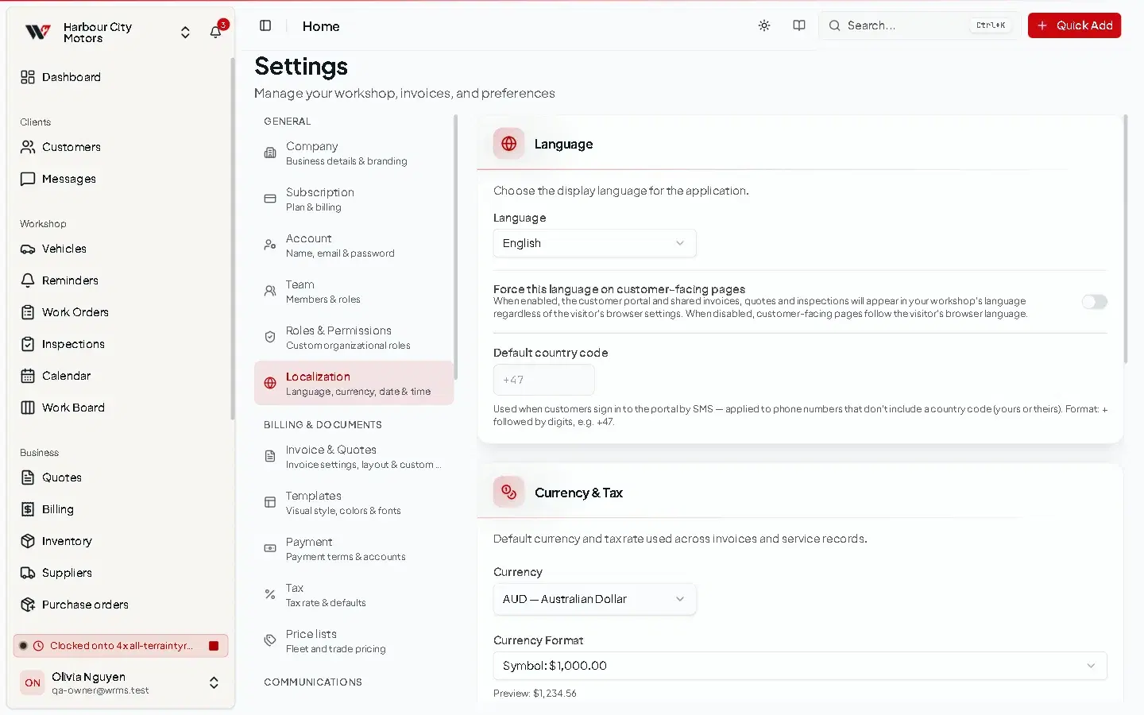Screen dimensions: 1144x715
Task: Click the Reminders bell icon in sidebar
Action: pyautogui.click(x=28, y=280)
